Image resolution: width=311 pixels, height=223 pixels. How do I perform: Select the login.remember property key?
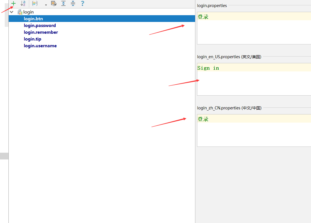pos(41,32)
